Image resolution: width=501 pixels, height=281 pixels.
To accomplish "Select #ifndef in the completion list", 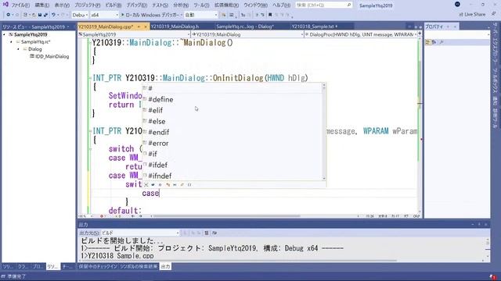I will [x=232, y=176].
